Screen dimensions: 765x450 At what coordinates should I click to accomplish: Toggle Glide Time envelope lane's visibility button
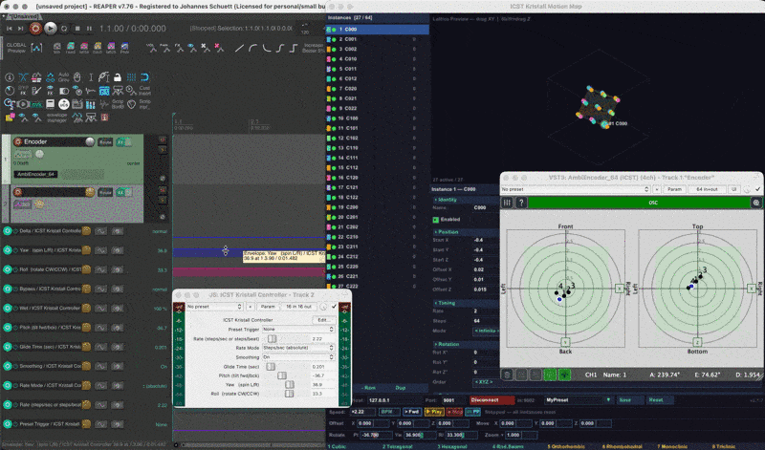(8, 347)
